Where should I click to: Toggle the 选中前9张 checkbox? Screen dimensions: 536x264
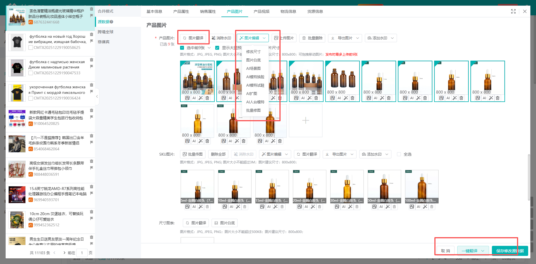click(182, 48)
